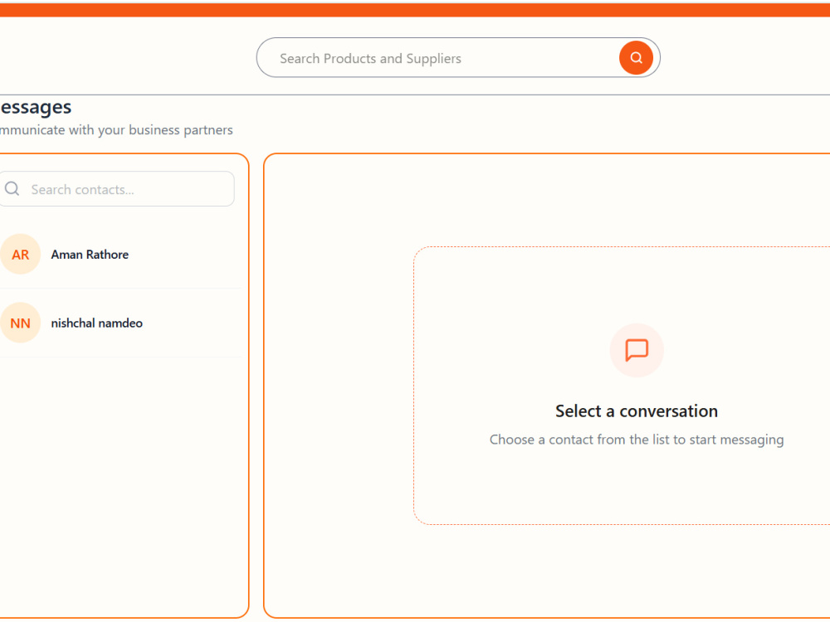Click the Choose a contact from the list text

637,440
